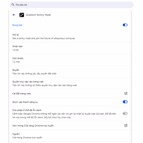Viewport: 143px width, 143px height.
Task: Focus the Tìm tiện ích search field
Action: click(x=71, y=5)
